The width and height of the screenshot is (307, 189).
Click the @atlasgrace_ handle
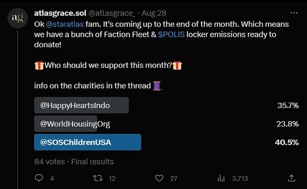(112, 13)
